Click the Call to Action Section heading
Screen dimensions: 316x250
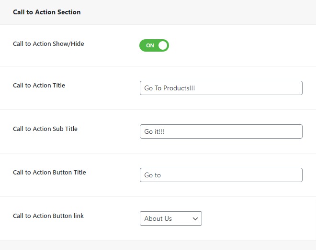pyautogui.click(x=47, y=12)
